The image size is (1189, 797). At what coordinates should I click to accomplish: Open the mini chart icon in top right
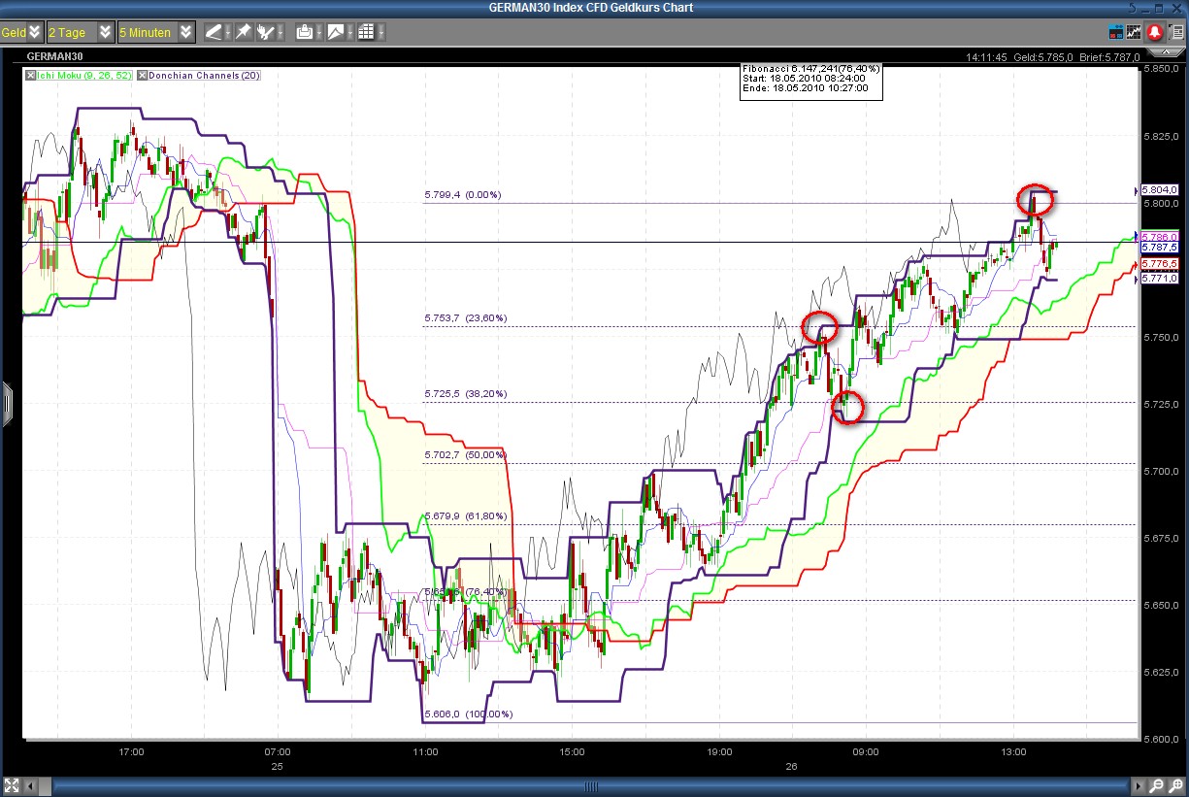pos(1133,32)
